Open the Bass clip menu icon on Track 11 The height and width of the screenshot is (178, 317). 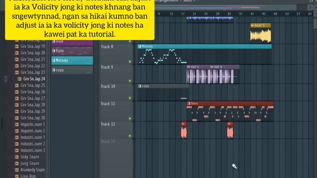coord(189,103)
